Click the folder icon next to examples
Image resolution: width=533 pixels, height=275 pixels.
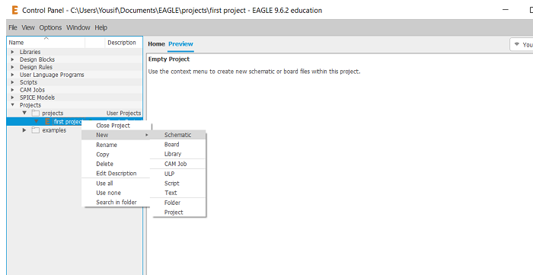[35, 130]
